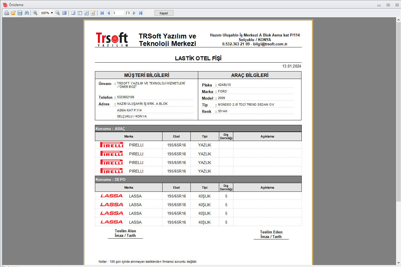The width and height of the screenshot is (401, 267).
Task: Click the 'MÜŞTERİ BİLGİLERİ' header
Action: (147, 75)
